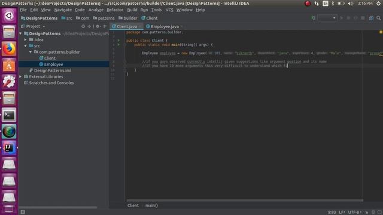Click Collapse All icon in Project panel
The height and width of the screenshot is (215, 383).
89,26
